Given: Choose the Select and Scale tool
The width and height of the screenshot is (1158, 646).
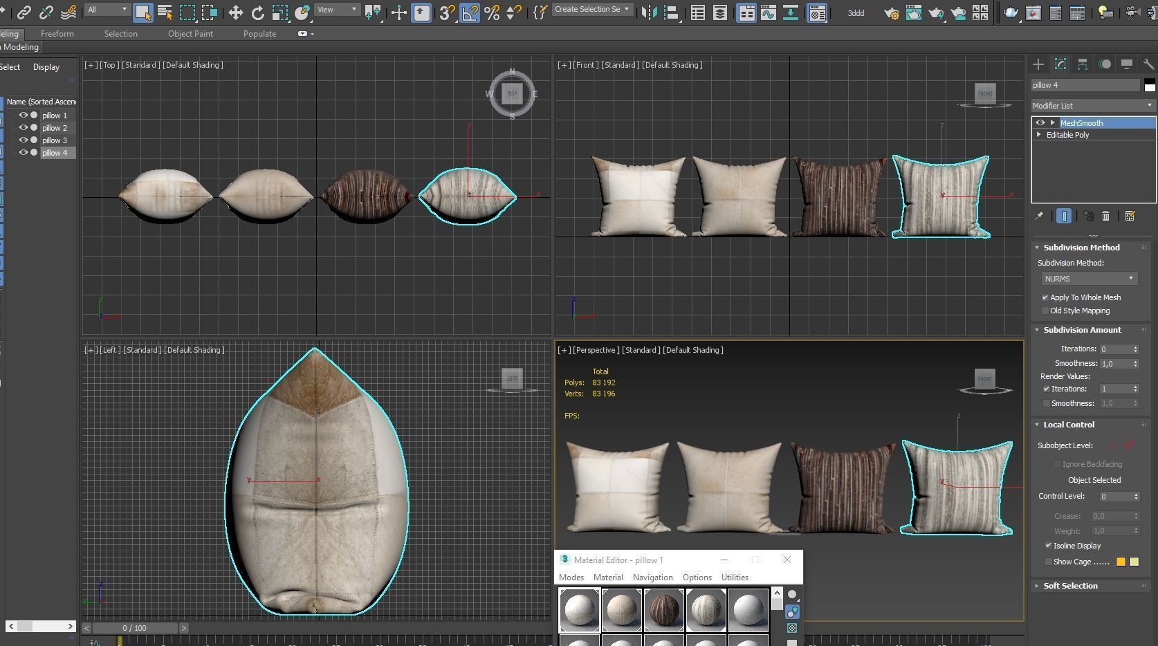Looking at the screenshot, I should coord(279,12).
